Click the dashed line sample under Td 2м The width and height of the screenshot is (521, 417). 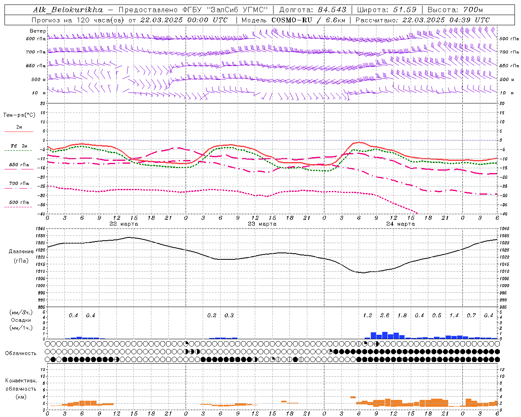pyautogui.click(x=18, y=151)
